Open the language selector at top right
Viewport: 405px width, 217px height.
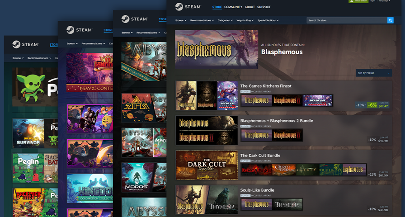[x=385, y=1]
